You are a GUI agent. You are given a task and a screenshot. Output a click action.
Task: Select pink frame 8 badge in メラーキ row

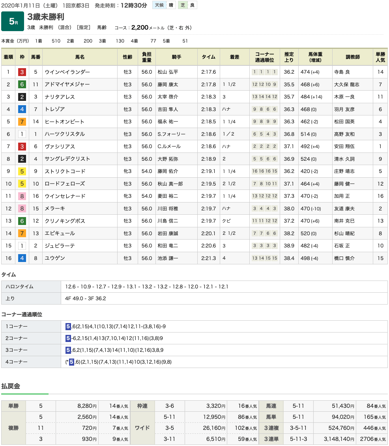pos(22,208)
